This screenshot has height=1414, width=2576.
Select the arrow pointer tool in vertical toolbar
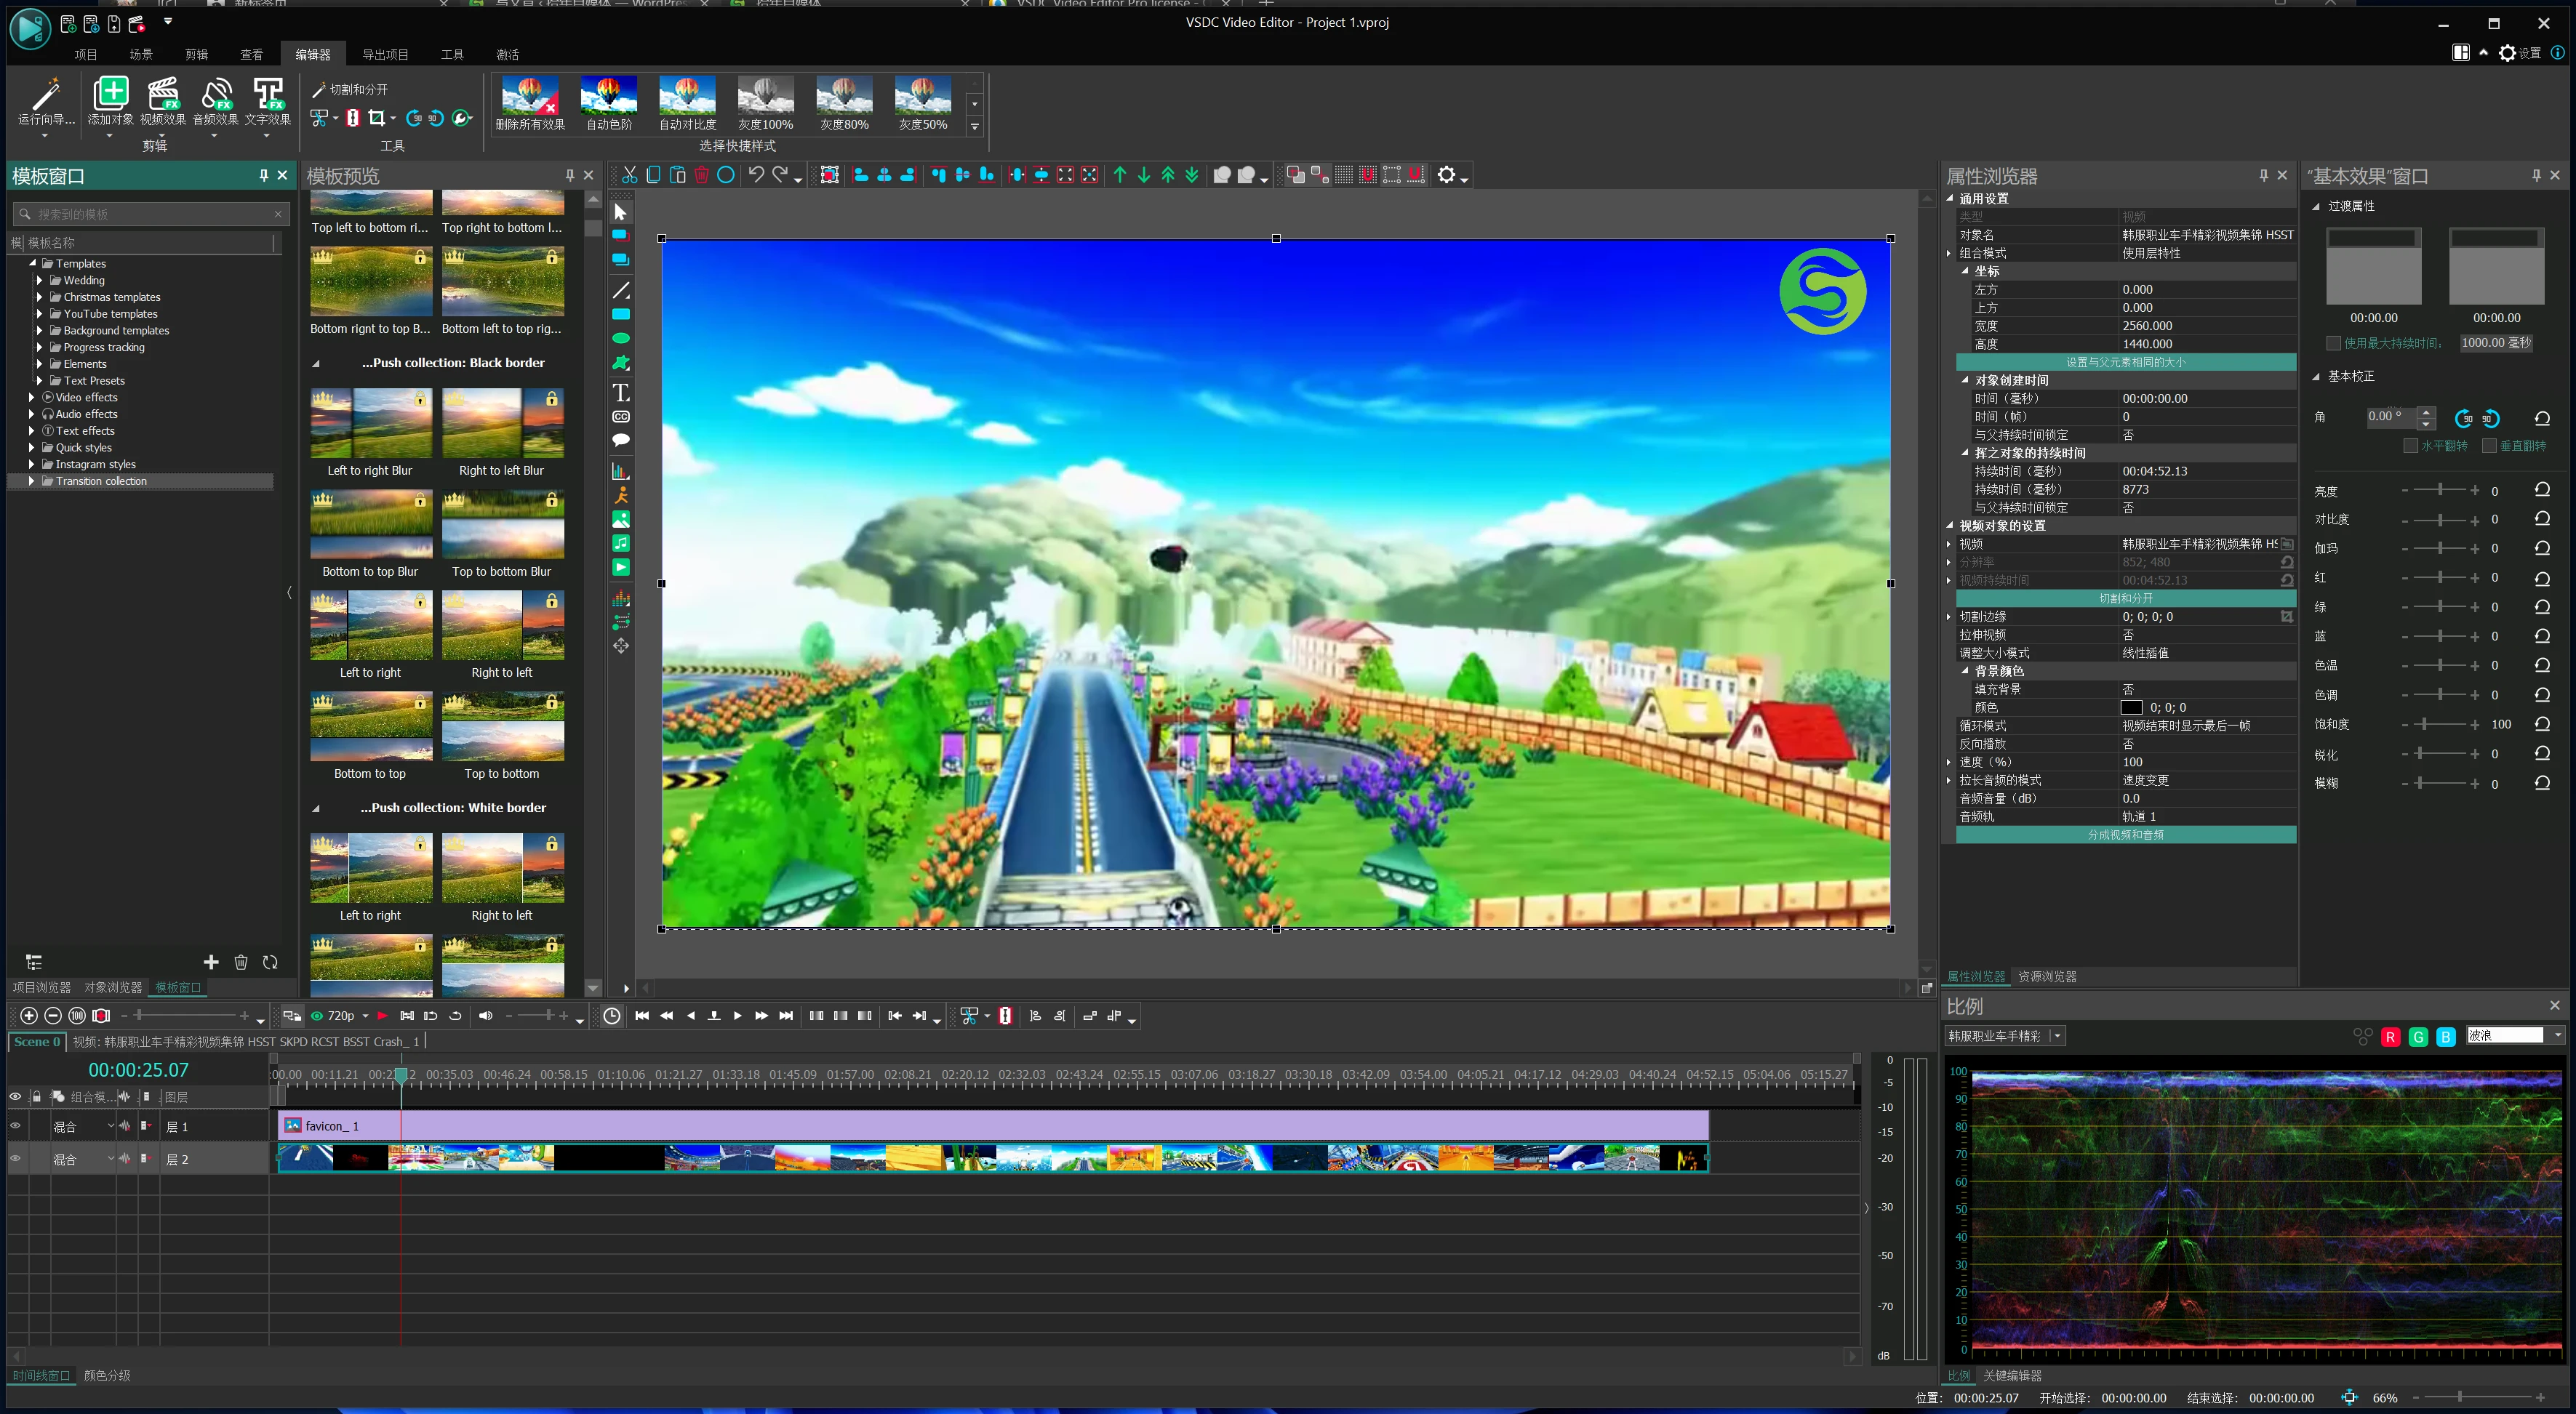[x=620, y=213]
